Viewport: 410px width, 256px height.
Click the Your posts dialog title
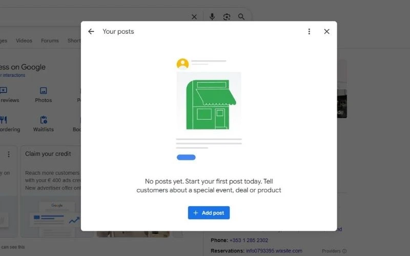tap(118, 32)
